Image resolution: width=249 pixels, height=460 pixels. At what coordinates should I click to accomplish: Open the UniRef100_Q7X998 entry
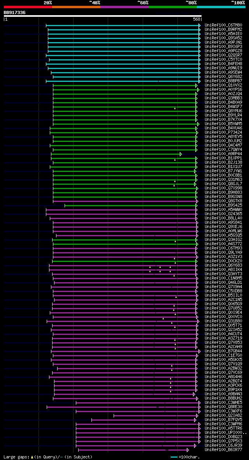pyautogui.click(x=223, y=188)
